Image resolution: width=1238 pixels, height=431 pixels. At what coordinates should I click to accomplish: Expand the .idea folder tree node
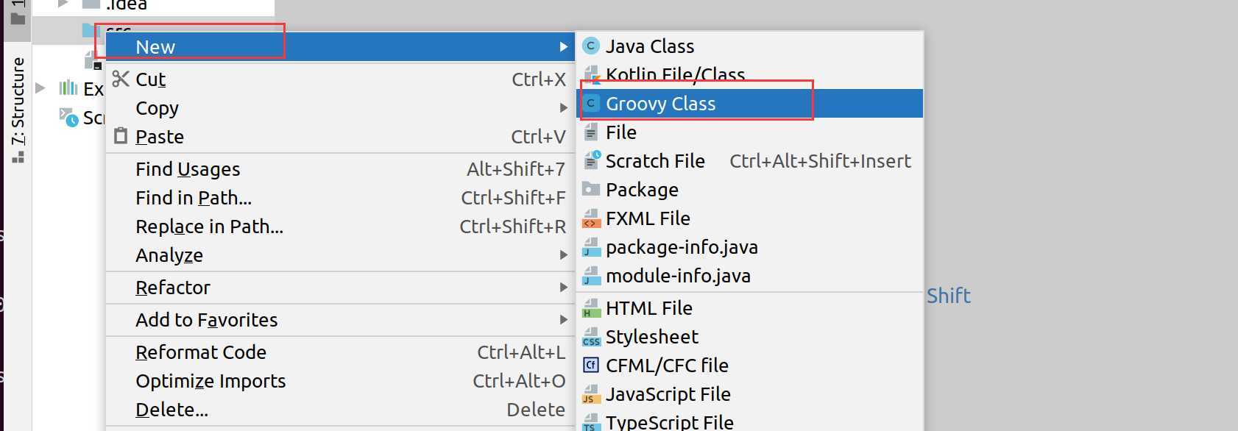point(63,4)
